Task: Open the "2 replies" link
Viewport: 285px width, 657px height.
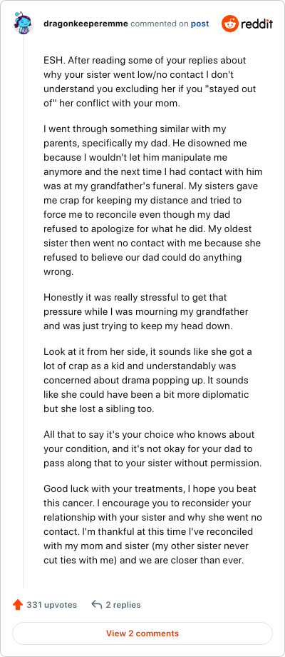Action: [123, 605]
